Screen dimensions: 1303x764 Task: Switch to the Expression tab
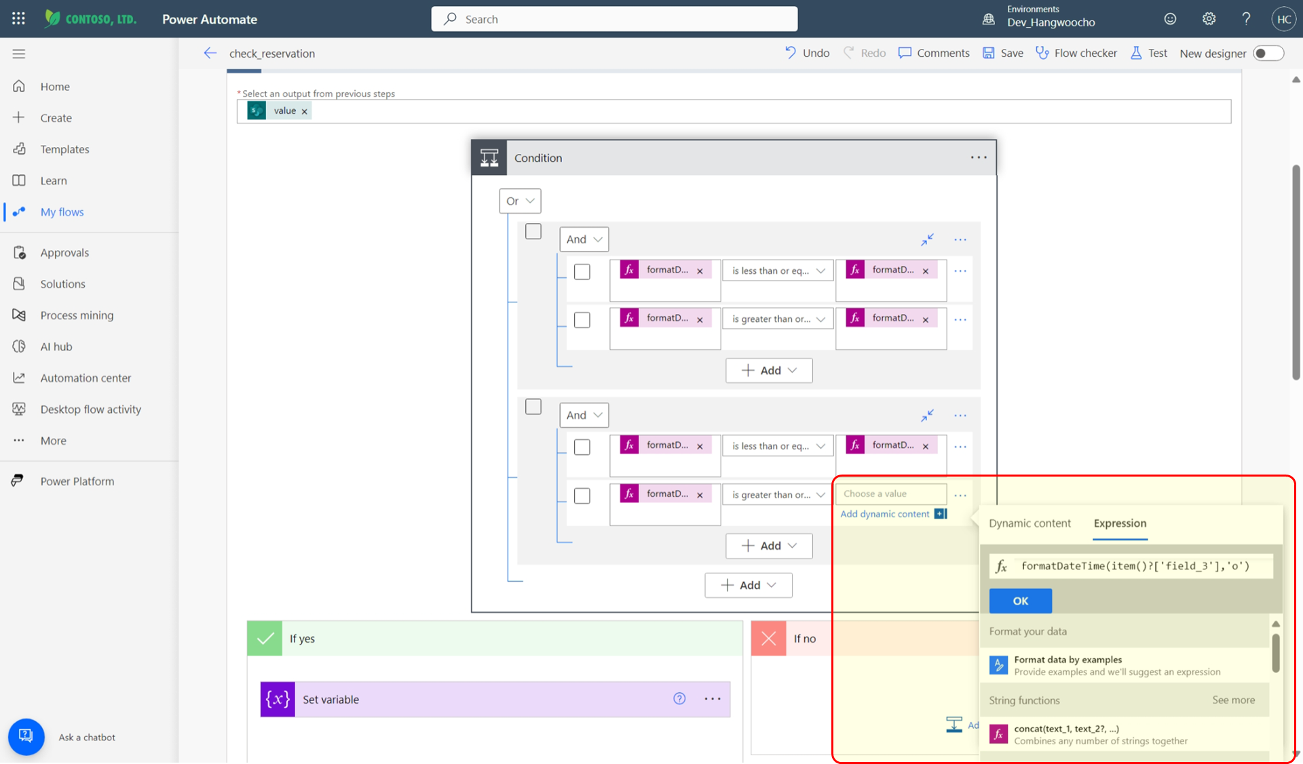[x=1120, y=523]
